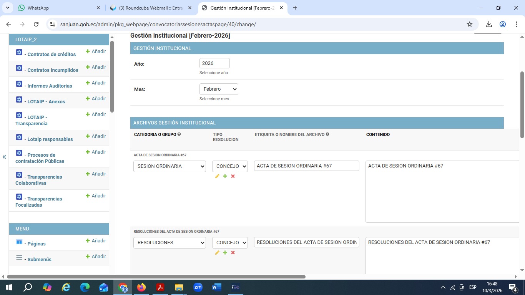
Task: Open Microsoft Word from the taskbar
Action: click(216, 287)
